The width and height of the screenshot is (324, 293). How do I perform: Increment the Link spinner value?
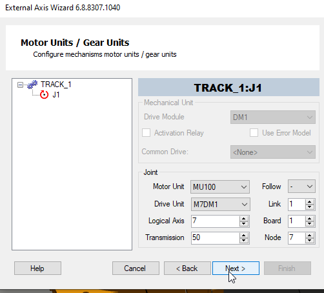(309, 202)
